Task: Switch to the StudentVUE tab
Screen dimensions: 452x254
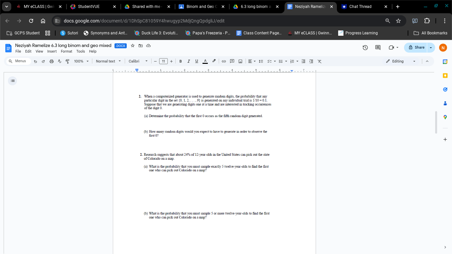Action: pos(93,7)
